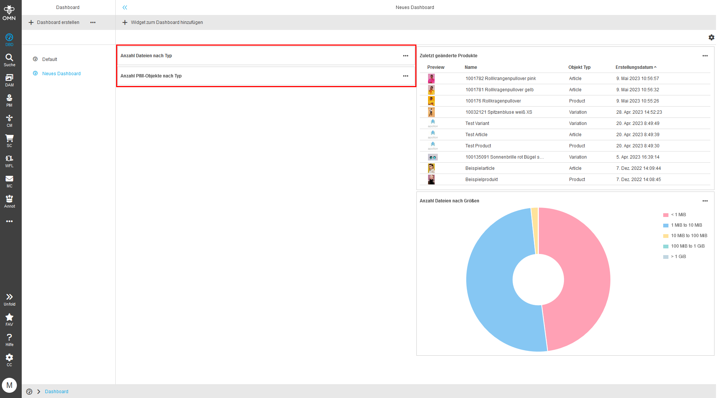Open the Annot module icon
Image resolution: width=719 pixels, height=398 pixels.
[x=9, y=201]
